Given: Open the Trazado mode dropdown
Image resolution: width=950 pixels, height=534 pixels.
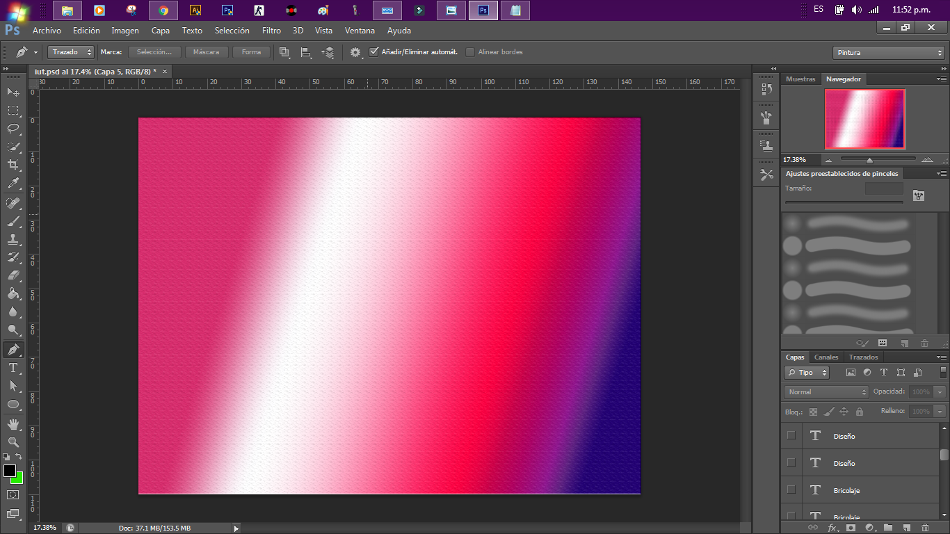Looking at the screenshot, I should pos(71,52).
